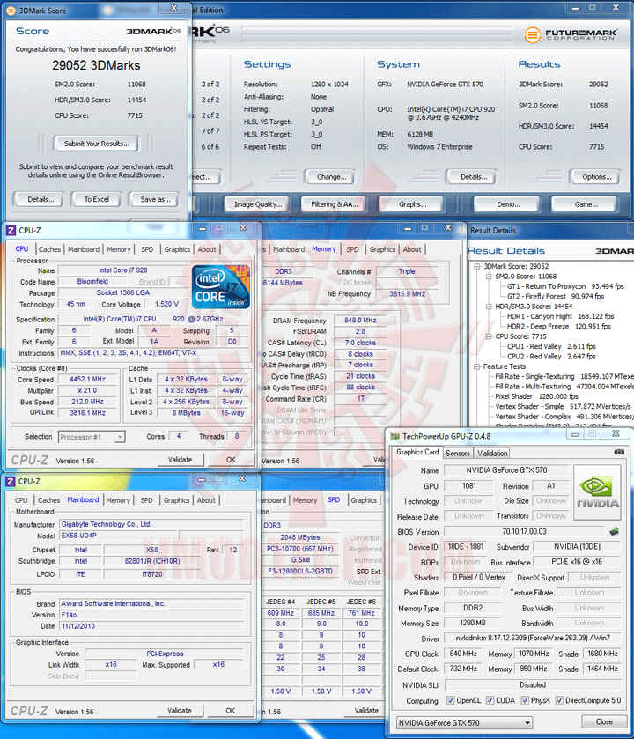Select HDR2 - Deep Freeze result row
The height and width of the screenshot is (739, 634).
pos(558,326)
